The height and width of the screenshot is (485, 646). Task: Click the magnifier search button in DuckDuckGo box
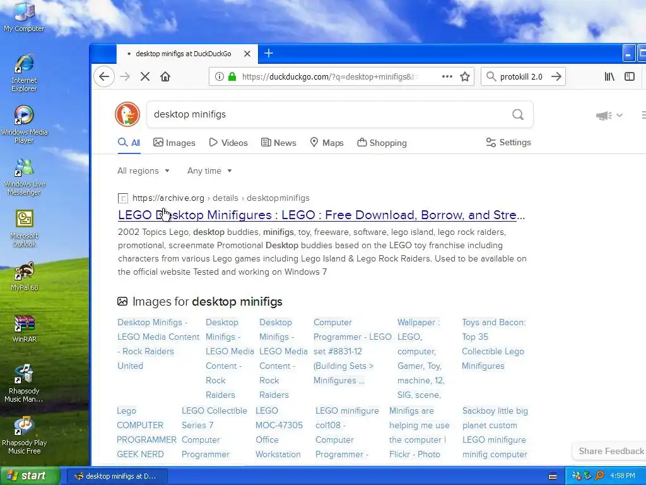pos(518,114)
